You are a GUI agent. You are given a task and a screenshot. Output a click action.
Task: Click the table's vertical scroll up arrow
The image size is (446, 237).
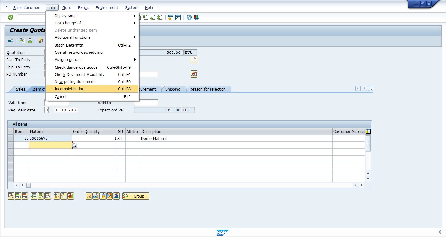click(x=368, y=173)
